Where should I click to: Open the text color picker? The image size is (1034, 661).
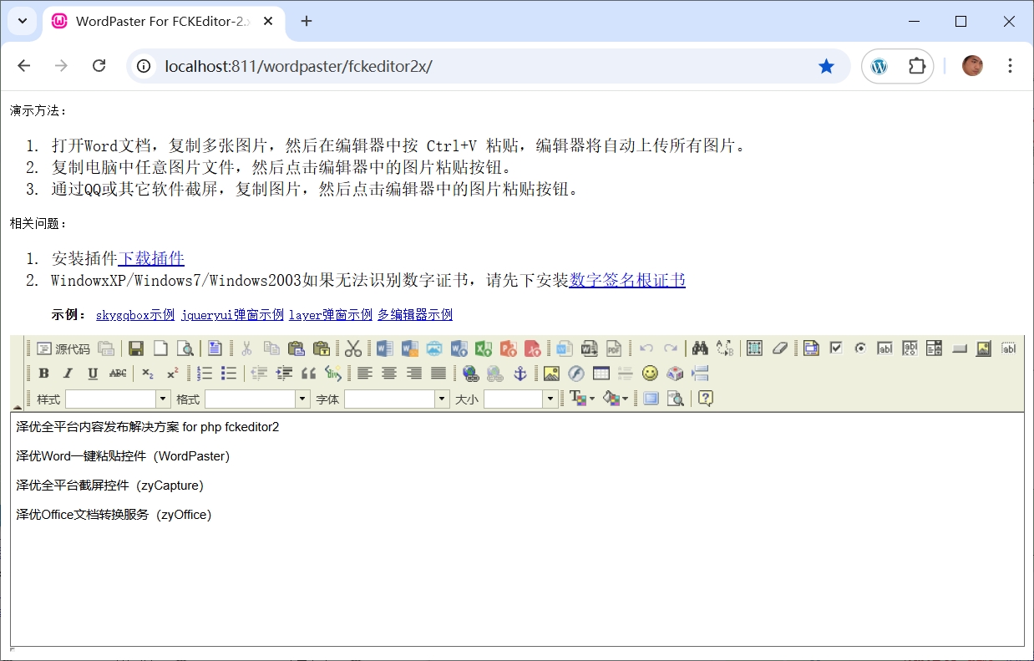pos(582,399)
